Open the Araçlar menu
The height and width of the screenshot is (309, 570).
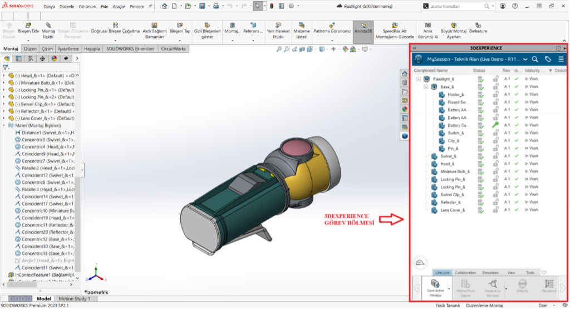pyautogui.click(x=119, y=6)
